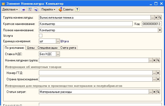The width and height of the screenshot is (165, 106).
Task: Clear the Страна происхождения field
Action: point(158,79)
